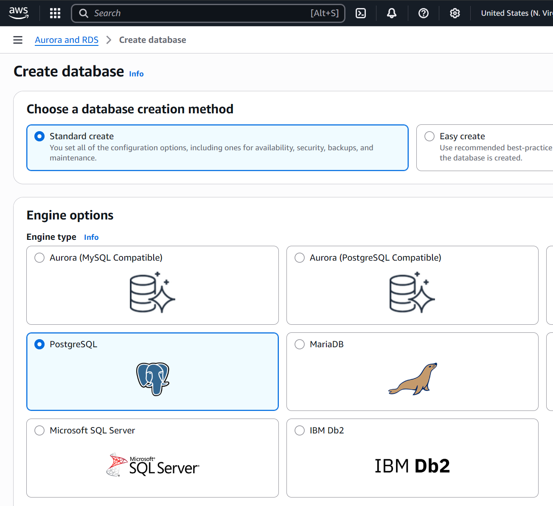Expand the United States region selector
553x506 pixels.
click(x=516, y=13)
